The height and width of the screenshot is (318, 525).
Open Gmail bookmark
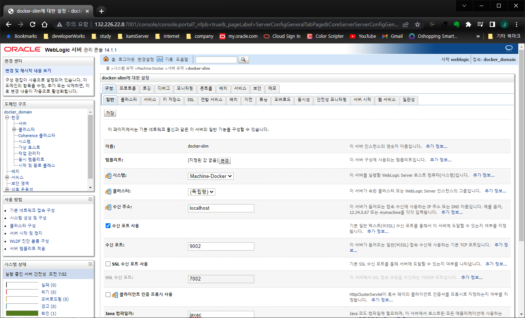pos(392,36)
